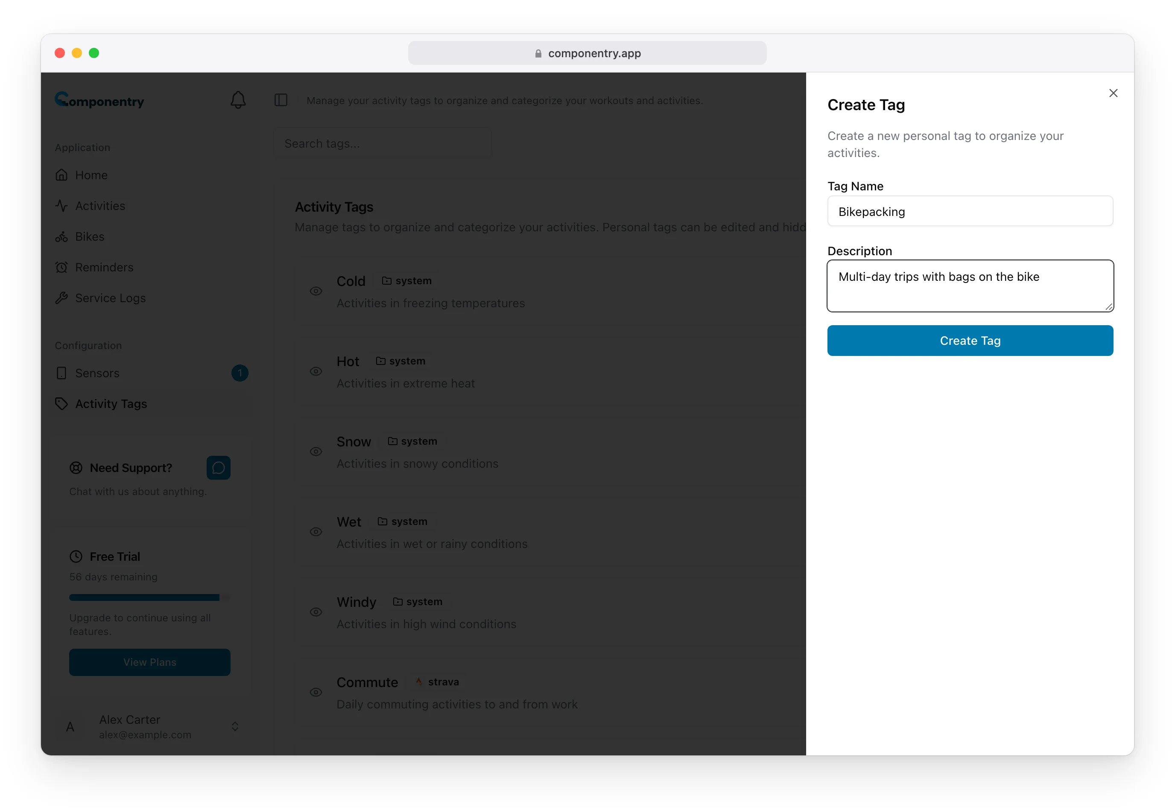Click the View Plans button
Screen dimensions: 1175x810
click(x=150, y=662)
